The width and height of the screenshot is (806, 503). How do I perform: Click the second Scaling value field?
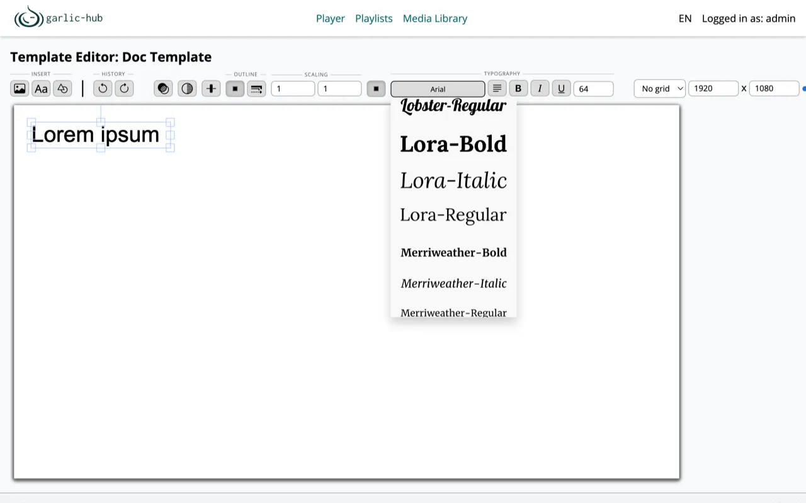coord(339,89)
